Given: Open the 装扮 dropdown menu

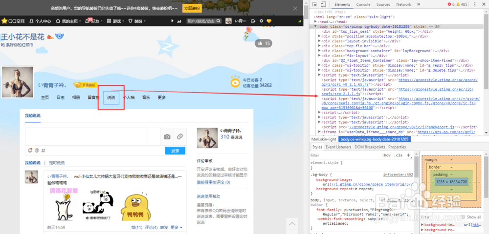Looking at the screenshot, I should pos(137,21).
